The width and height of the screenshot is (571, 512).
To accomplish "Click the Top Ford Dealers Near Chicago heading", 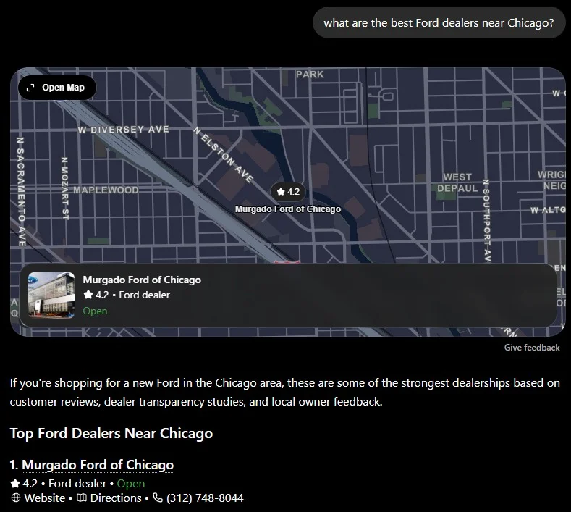I will [x=111, y=433].
